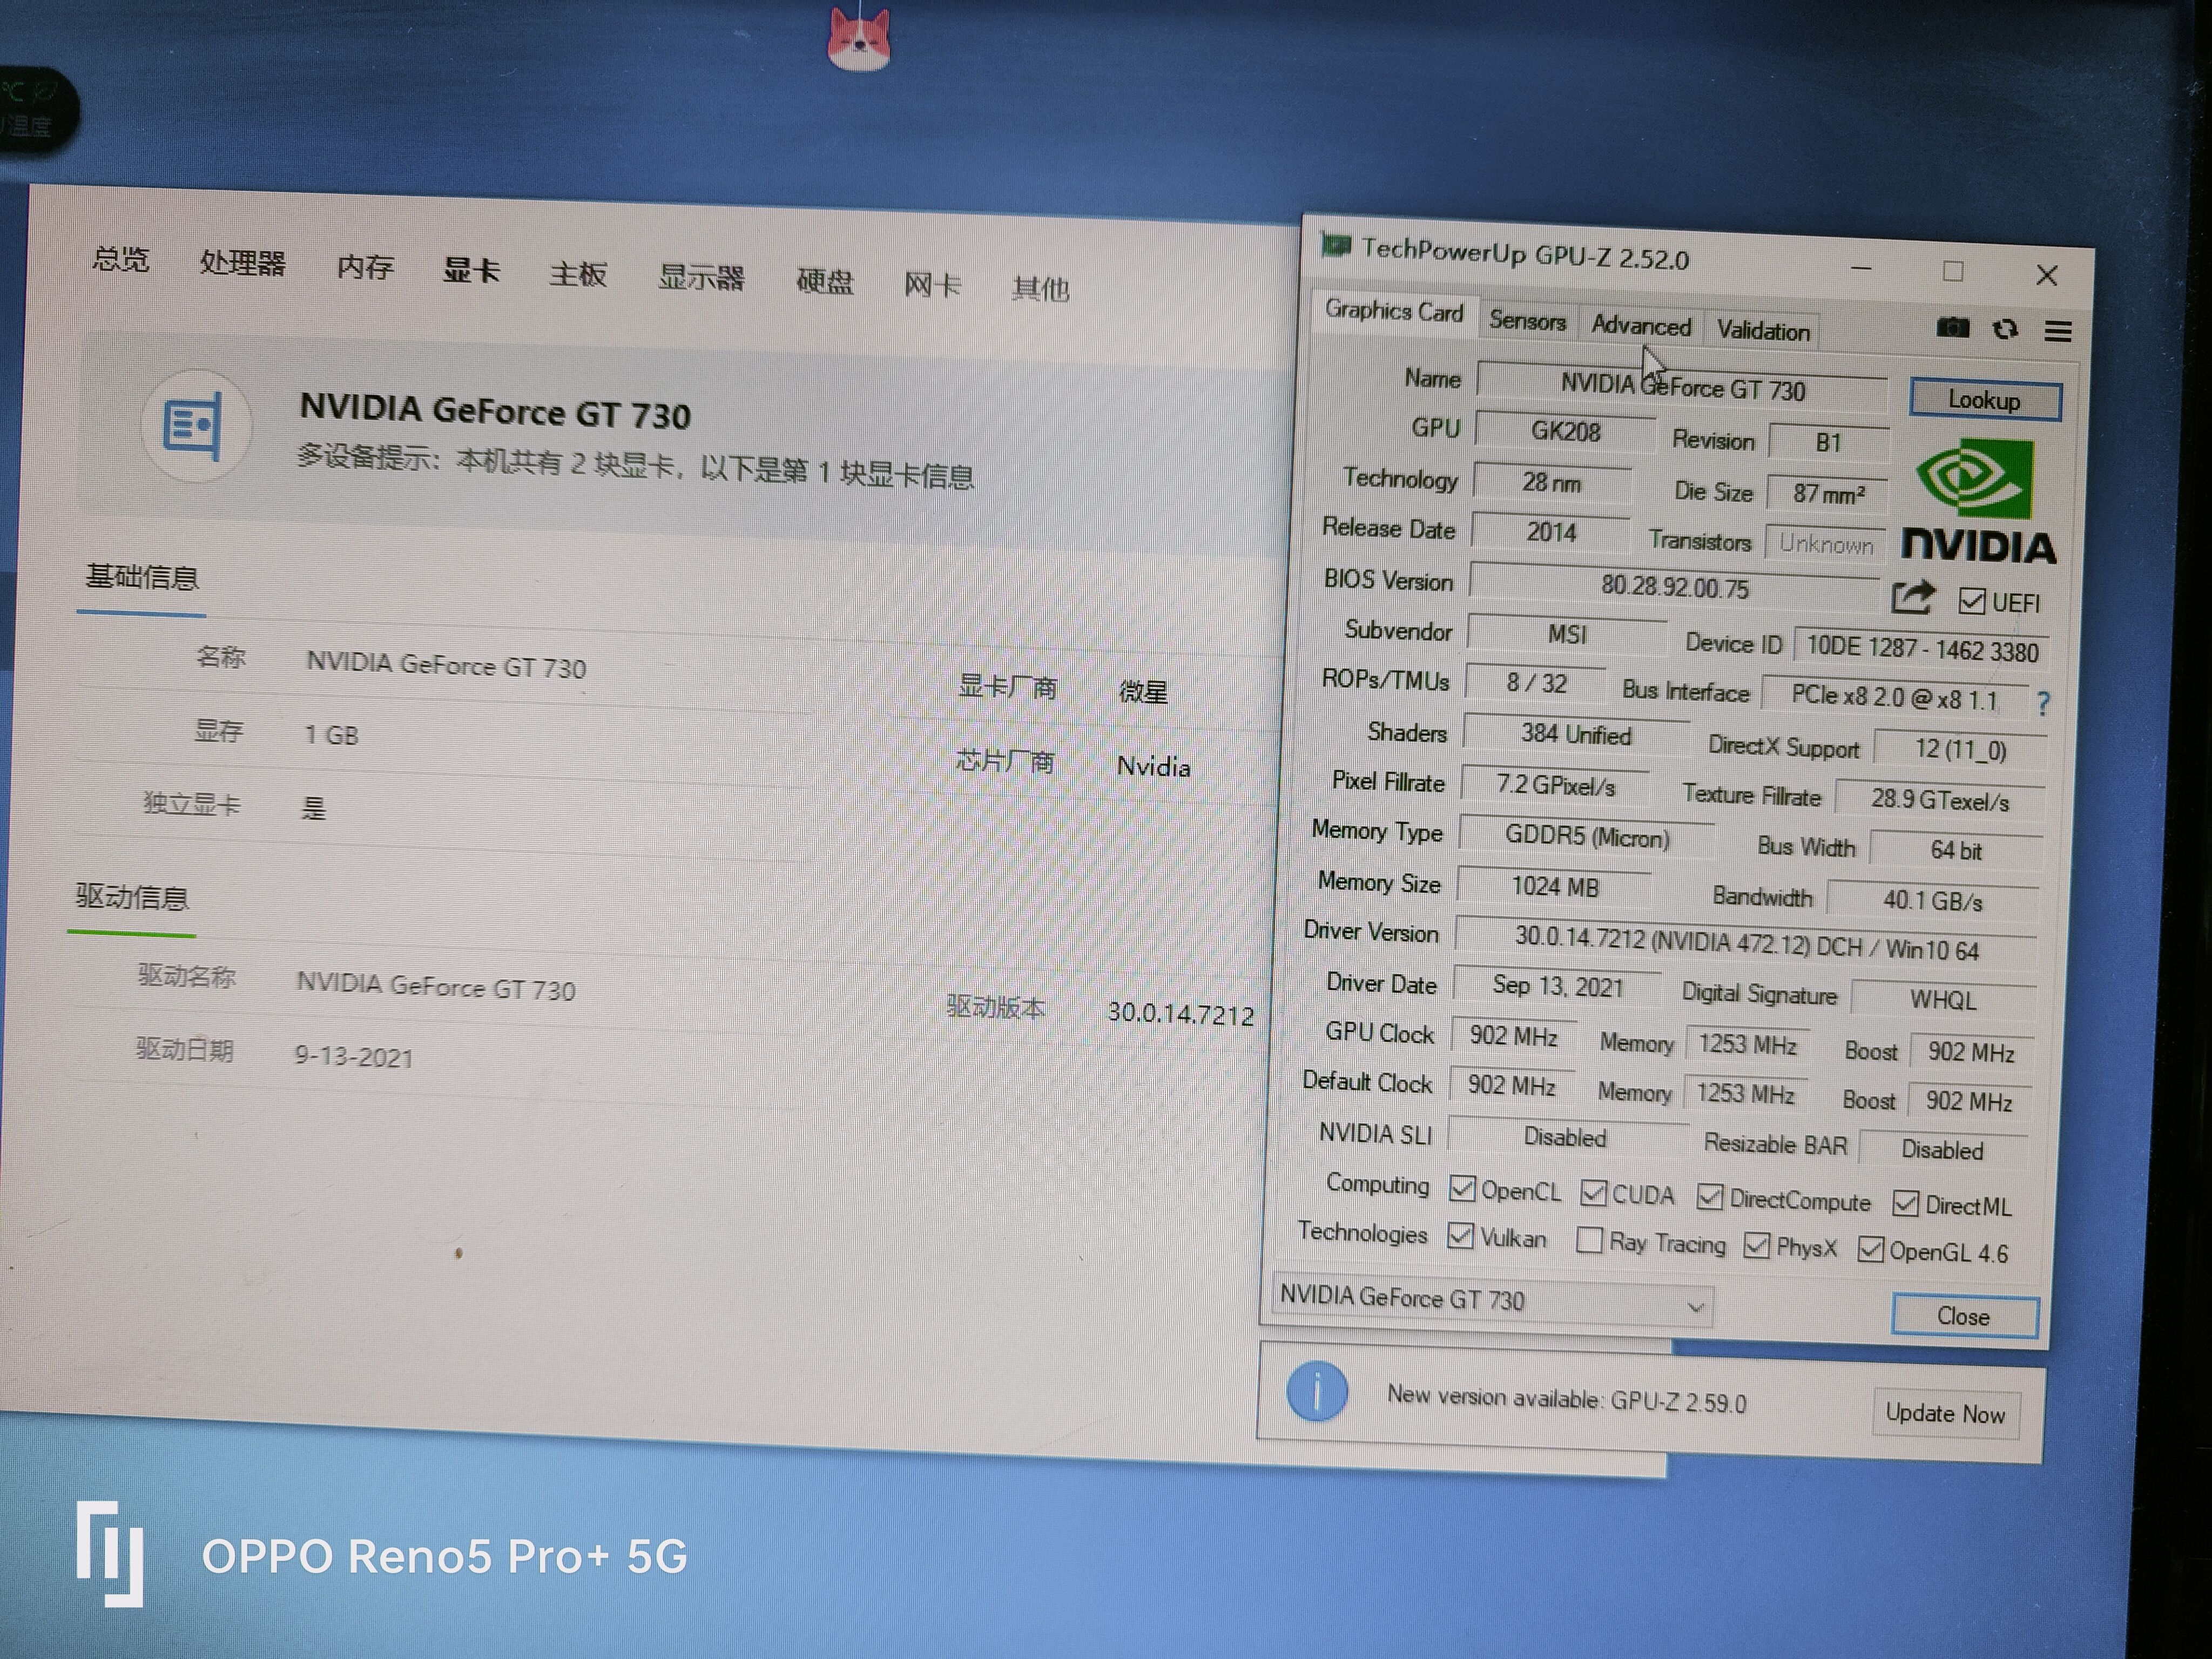
Task: Select the 硬盘 tab
Action: tap(824, 283)
